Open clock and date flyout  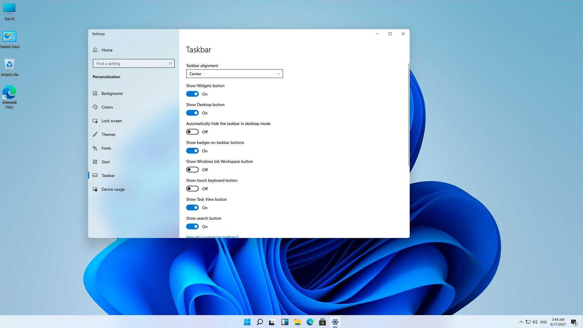pos(558,322)
